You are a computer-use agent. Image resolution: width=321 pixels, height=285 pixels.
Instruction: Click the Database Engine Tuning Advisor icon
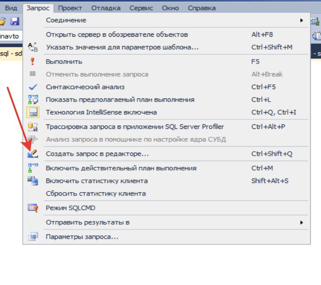tap(33, 139)
